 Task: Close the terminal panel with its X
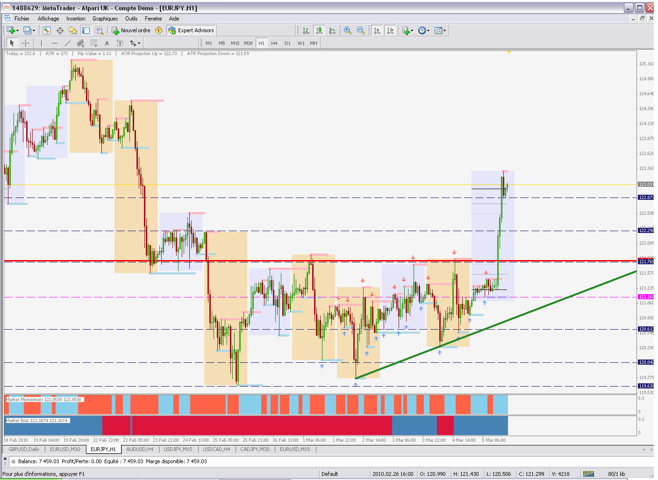pyautogui.click(x=6, y=459)
